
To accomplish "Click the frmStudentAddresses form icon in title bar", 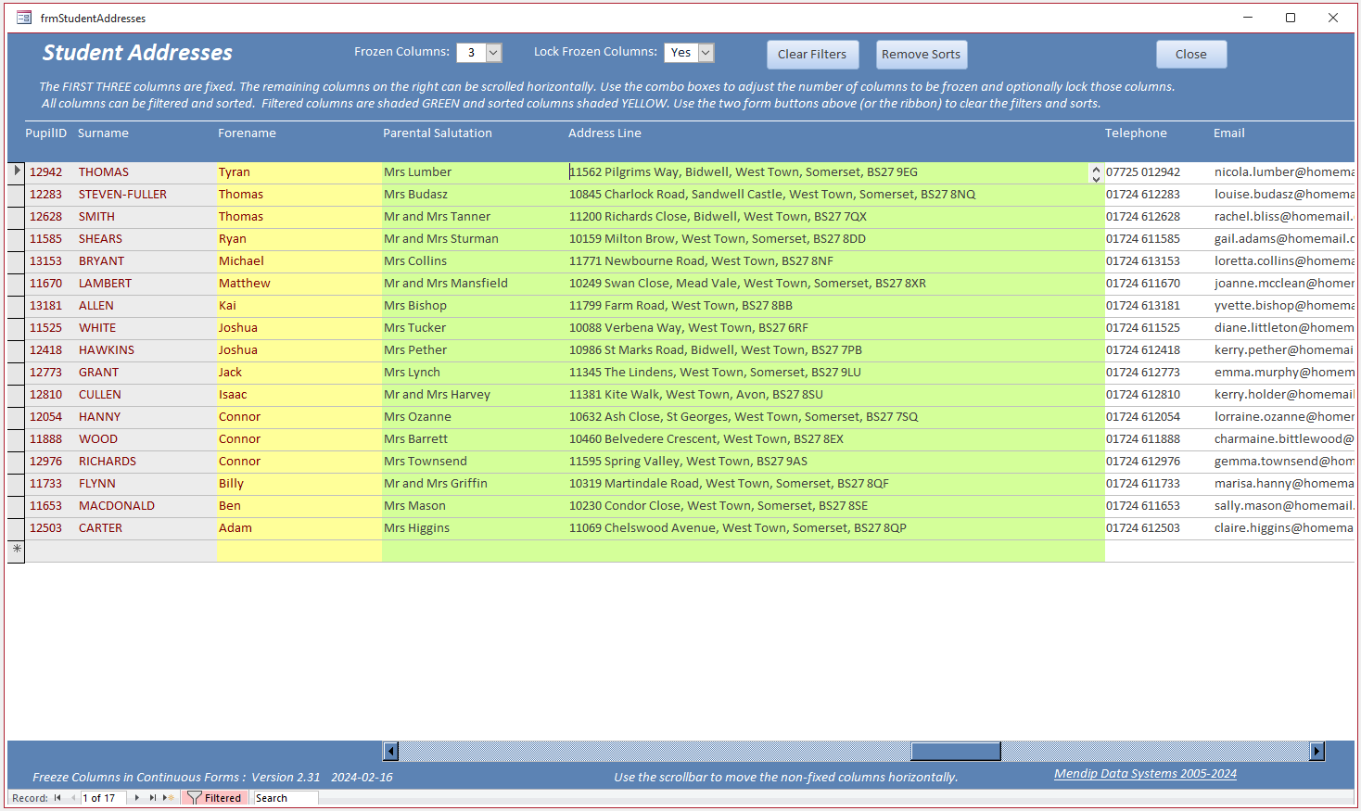I will pos(24,18).
